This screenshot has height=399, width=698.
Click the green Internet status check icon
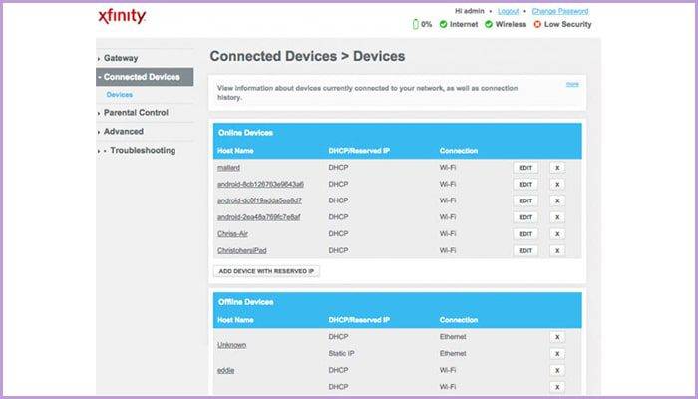pyautogui.click(x=443, y=24)
